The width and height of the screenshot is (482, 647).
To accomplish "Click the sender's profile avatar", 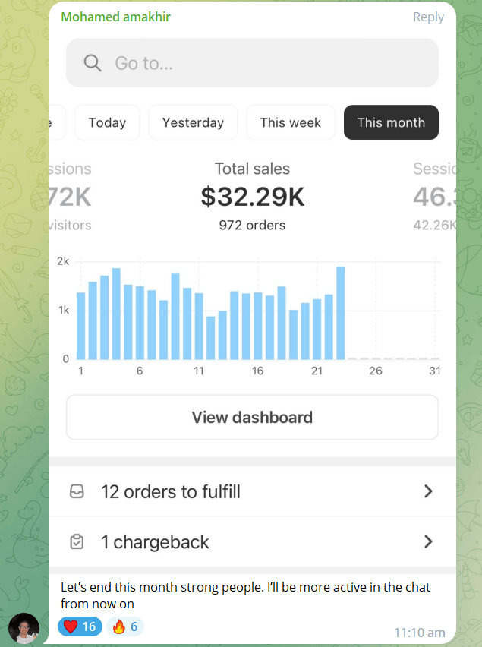I will tap(24, 629).
